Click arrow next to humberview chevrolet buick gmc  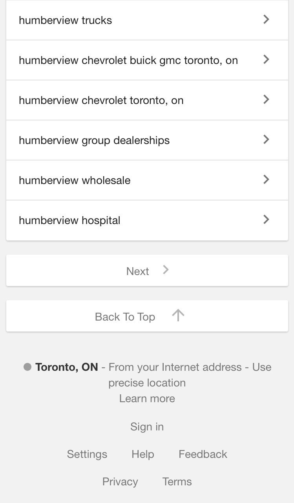pyautogui.click(x=266, y=60)
